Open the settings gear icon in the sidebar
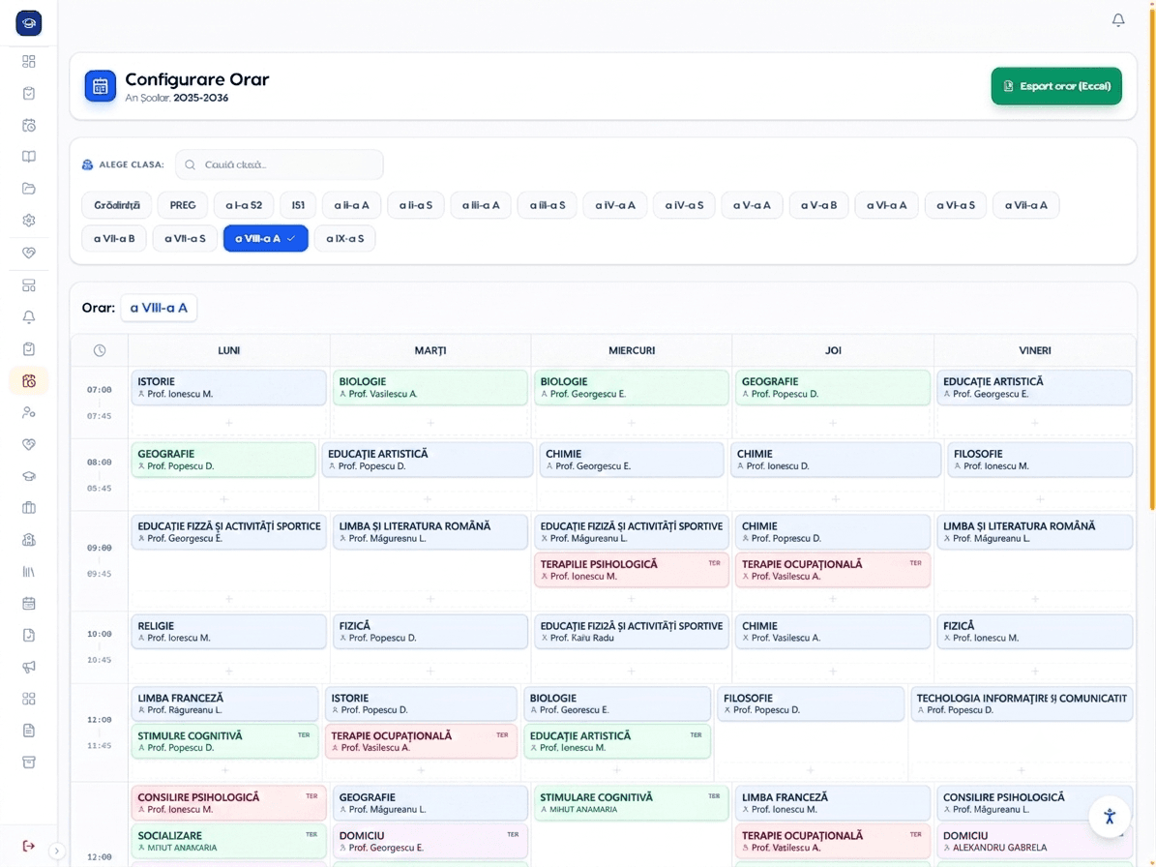The image size is (1156, 867). coord(29,221)
